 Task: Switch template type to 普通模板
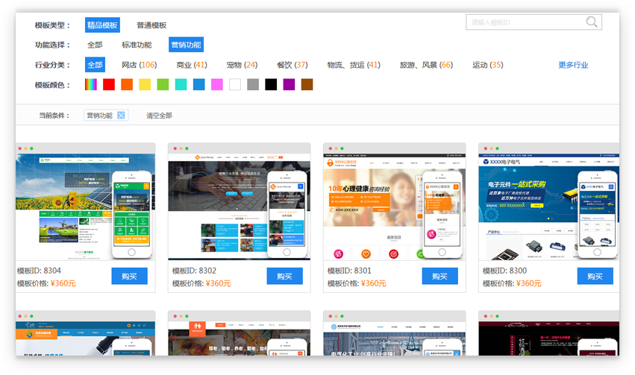pyautogui.click(x=151, y=25)
